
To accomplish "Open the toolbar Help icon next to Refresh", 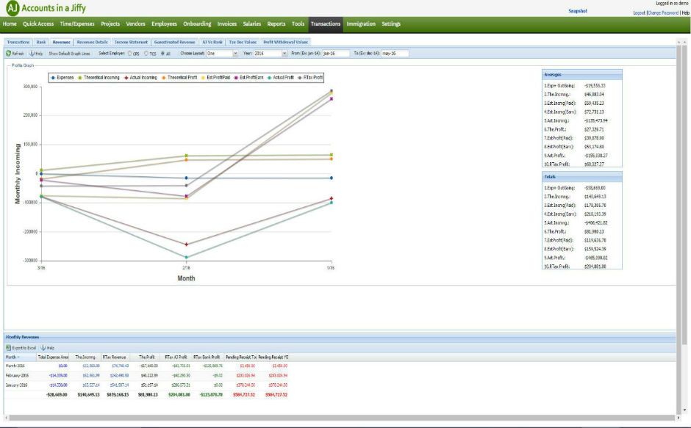I will pyautogui.click(x=32, y=54).
